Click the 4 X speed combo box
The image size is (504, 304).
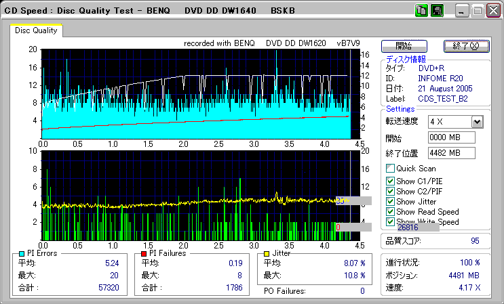click(449, 122)
